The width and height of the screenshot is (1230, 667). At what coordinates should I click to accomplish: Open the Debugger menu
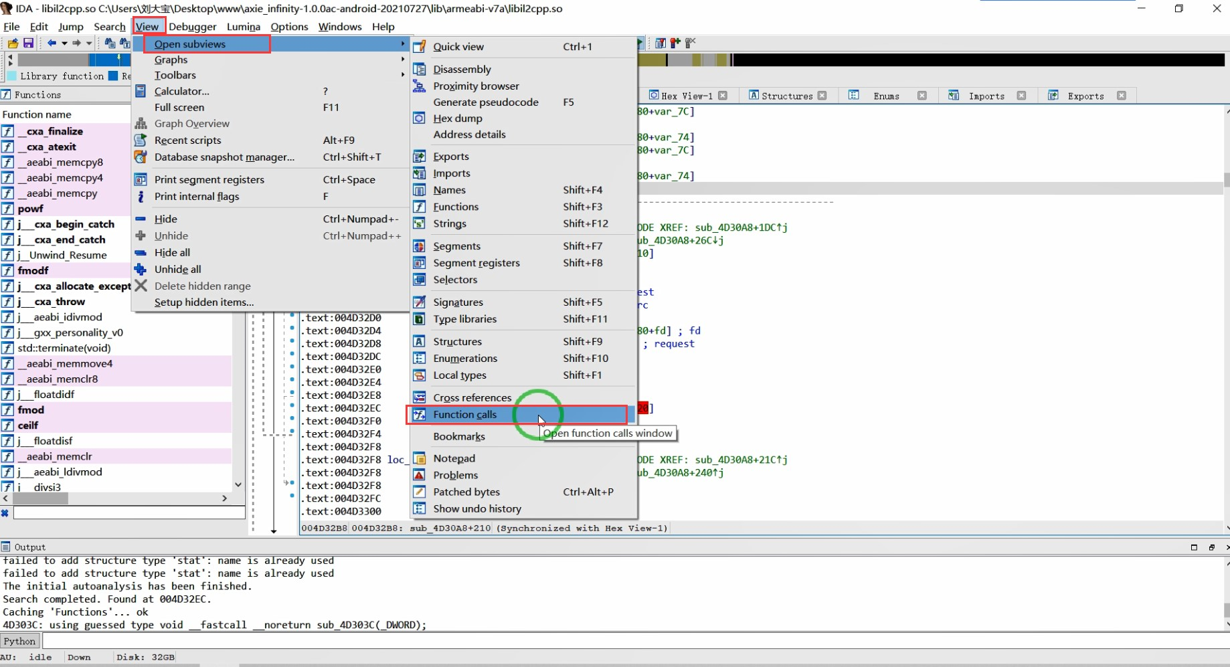[193, 27]
